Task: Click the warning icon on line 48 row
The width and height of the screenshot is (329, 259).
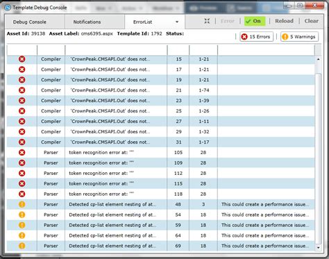Action: [22, 204]
